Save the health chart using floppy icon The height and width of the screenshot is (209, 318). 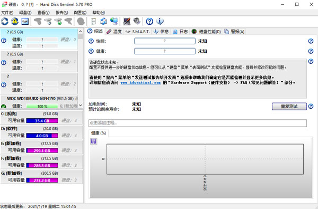93,141
